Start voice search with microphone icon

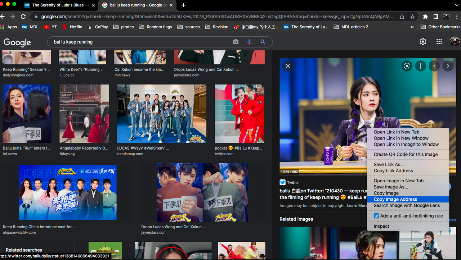click(249, 42)
